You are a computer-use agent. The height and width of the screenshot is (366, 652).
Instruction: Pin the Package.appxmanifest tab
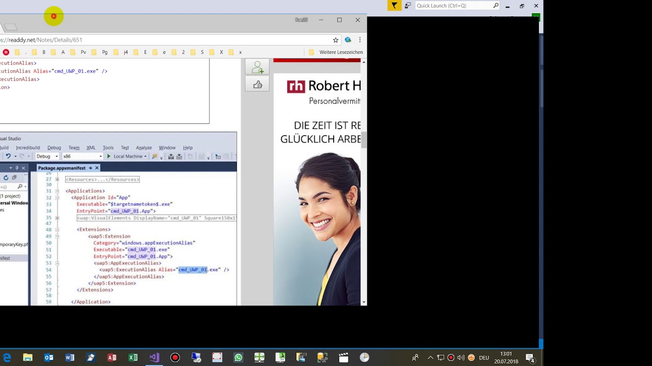(90, 168)
